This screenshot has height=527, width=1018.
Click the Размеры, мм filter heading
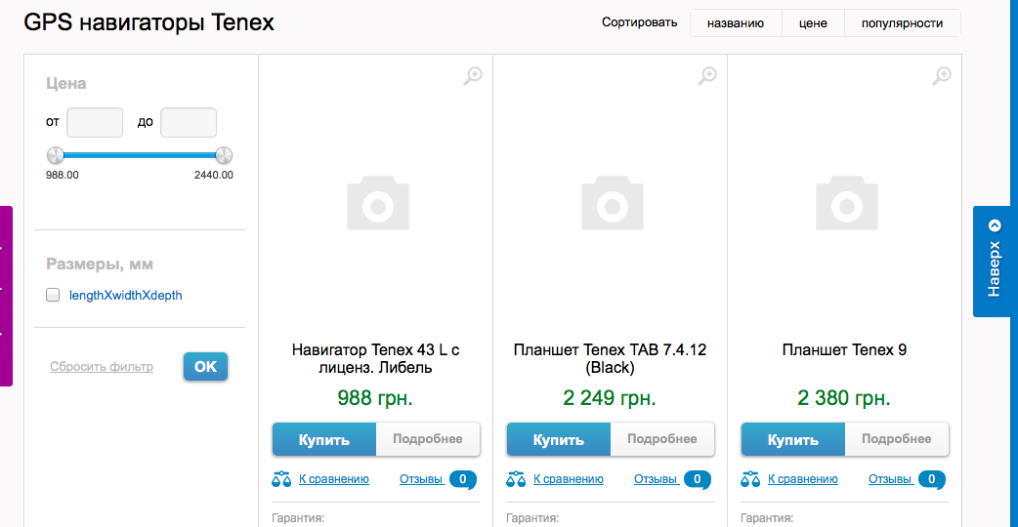coord(100,264)
